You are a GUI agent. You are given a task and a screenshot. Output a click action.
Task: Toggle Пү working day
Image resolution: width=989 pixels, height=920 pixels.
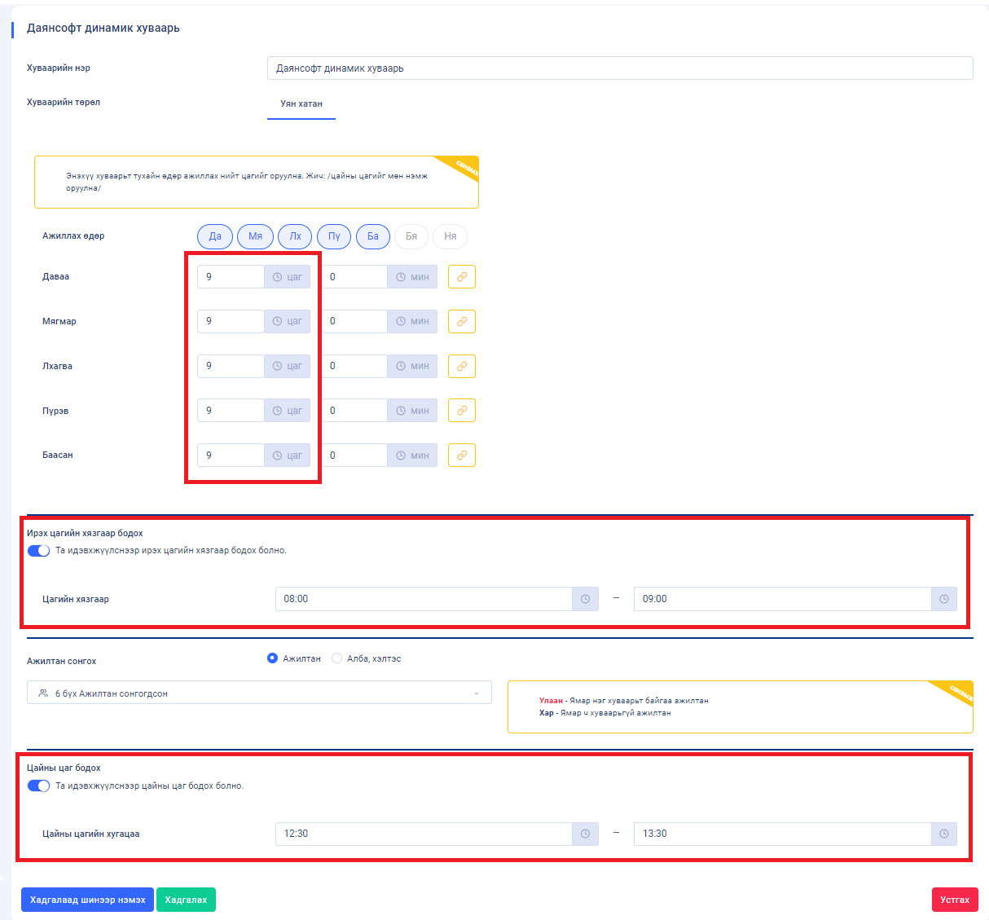click(334, 236)
